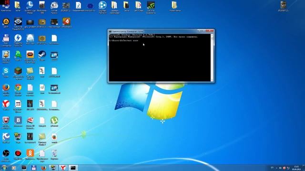Launch the AIMP player shortcut

coord(6,21)
